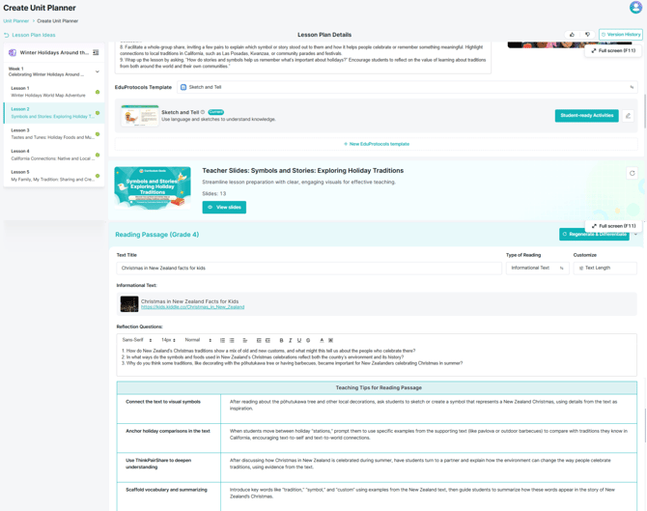
Task: Apply bold formatting in reflection editor
Action: coord(281,340)
